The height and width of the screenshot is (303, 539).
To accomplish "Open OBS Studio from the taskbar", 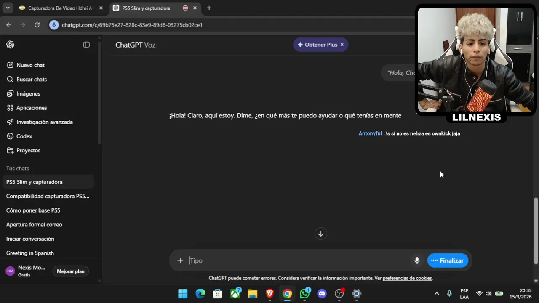I will coord(339,294).
